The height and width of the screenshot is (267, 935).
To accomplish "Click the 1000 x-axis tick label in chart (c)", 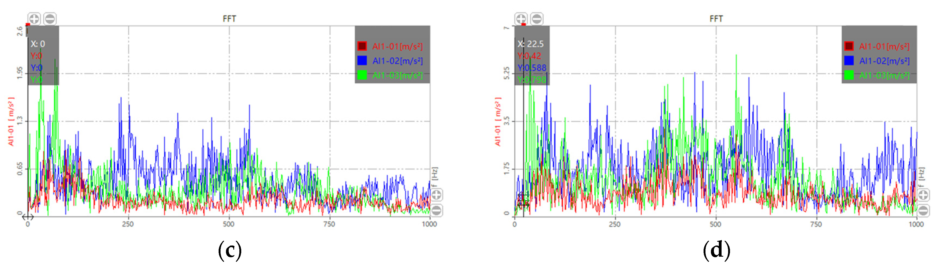I will point(429,224).
